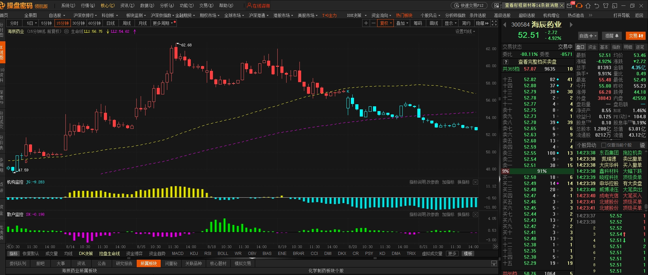Dismiss the 14条新消息 notification popup
648x275 pixels.
(562, 5)
